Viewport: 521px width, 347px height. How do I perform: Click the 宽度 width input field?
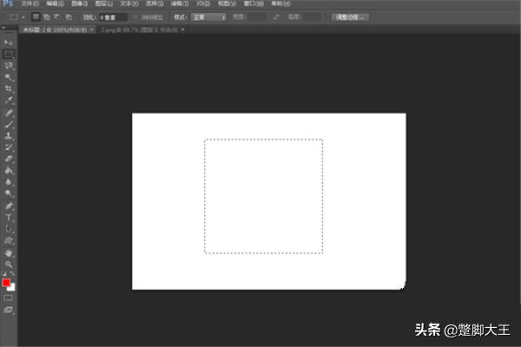256,17
